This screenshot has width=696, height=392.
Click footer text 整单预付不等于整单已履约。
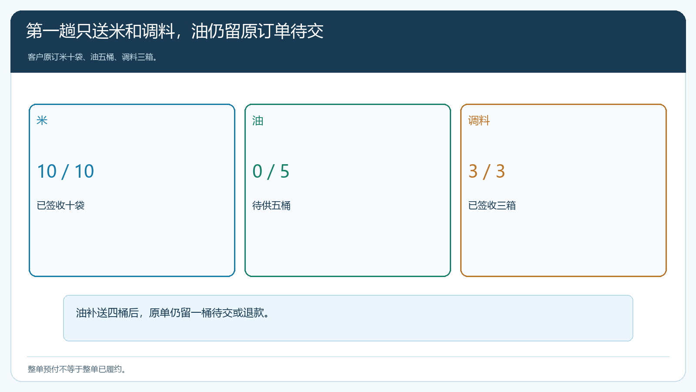pos(78,369)
